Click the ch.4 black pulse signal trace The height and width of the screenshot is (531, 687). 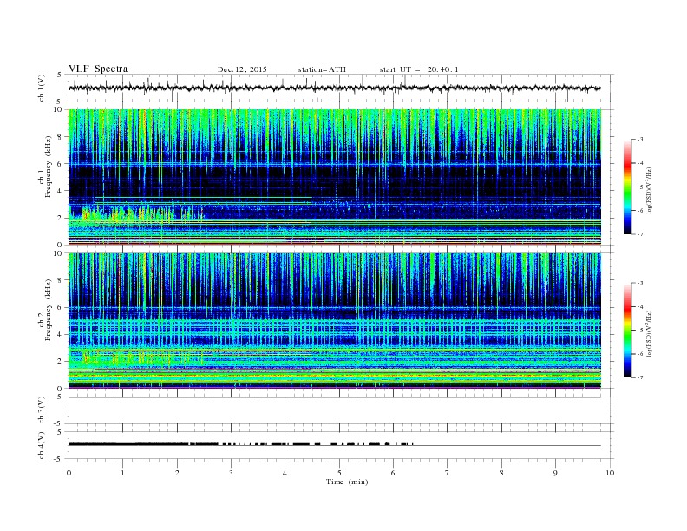(241, 444)
